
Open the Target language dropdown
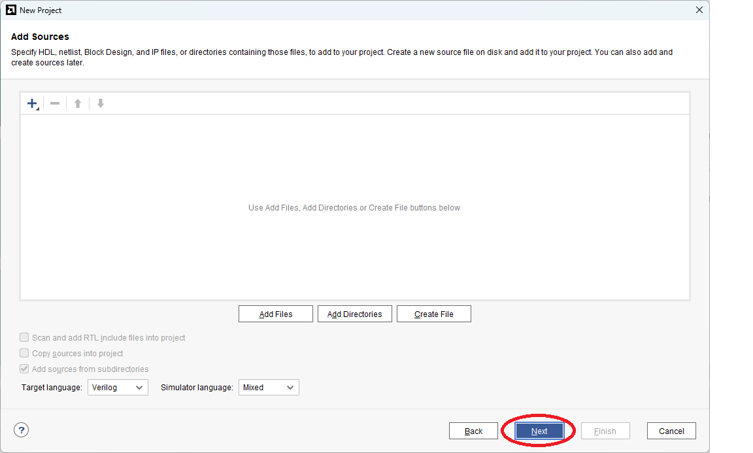coord(139,387)
